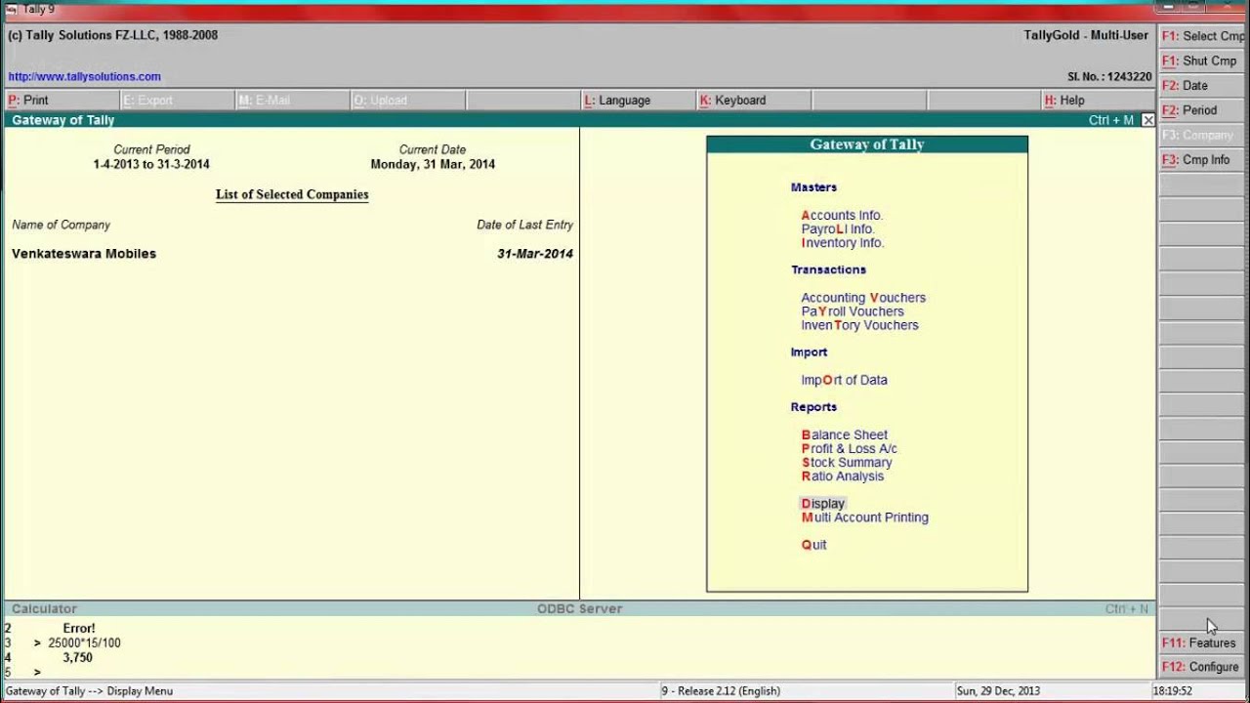Click the List of Selected Companies heading
The height and width of the screenshot is (703, 1250).
point(292,194)
